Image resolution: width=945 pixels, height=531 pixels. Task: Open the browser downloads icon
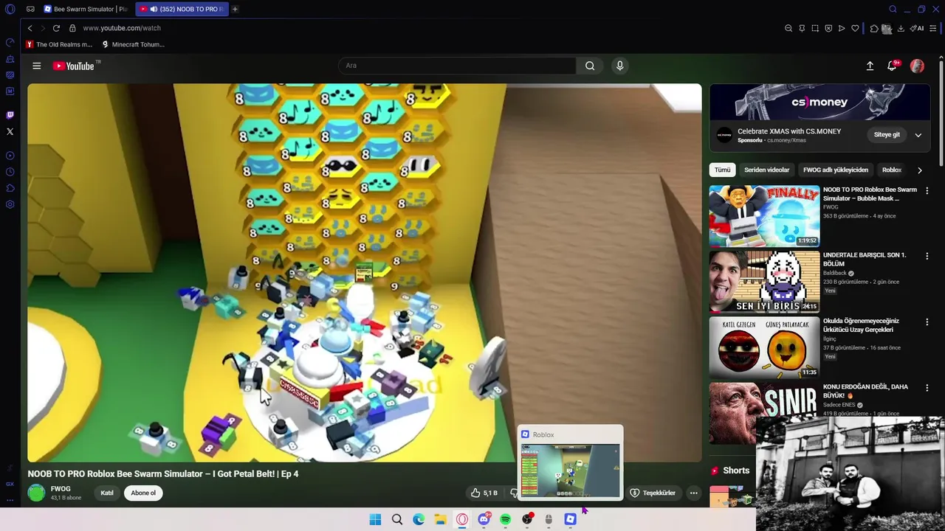pos(901,28)
